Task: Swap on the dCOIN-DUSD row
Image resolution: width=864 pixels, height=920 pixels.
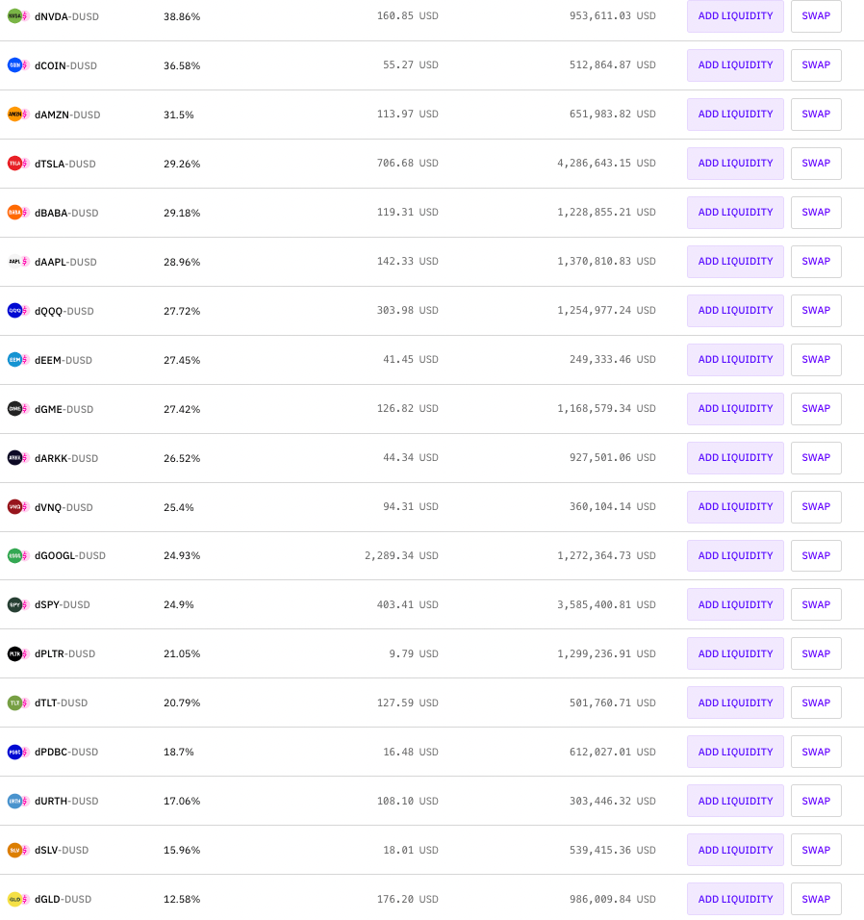Action: pyautogui.click(x=816, y=65)
